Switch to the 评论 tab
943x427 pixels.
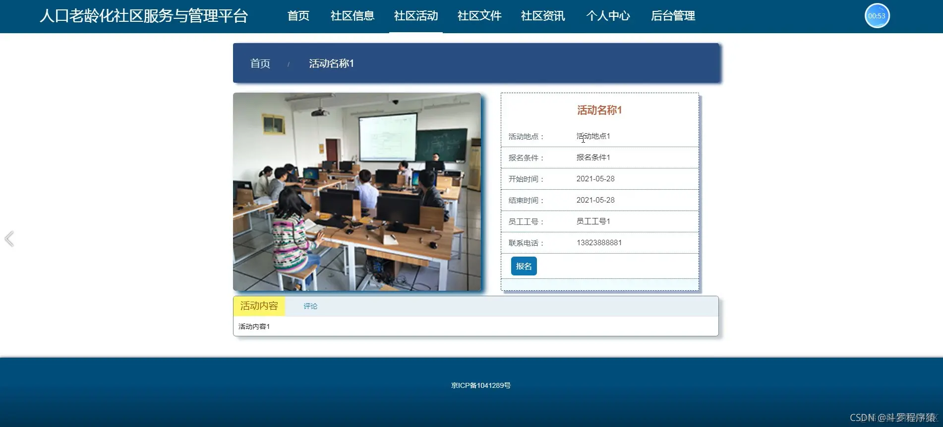310,306
